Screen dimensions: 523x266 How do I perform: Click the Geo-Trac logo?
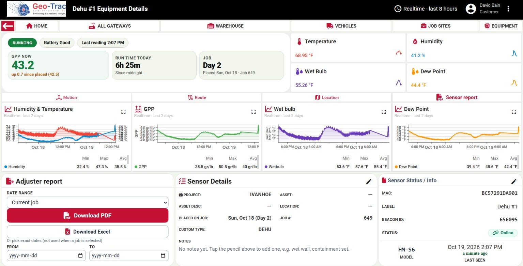[x=36, y=9]
